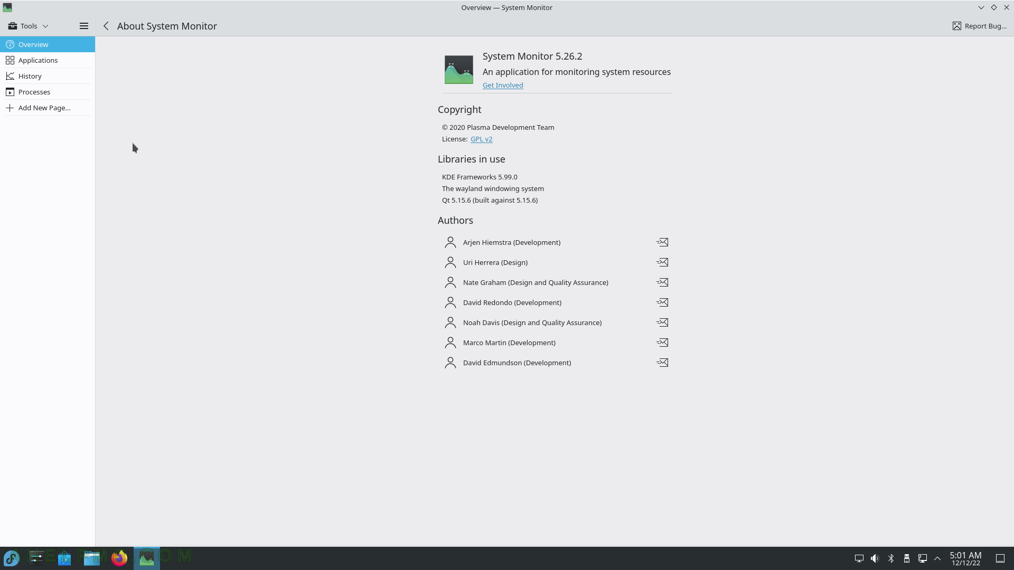Click Arjen Hiemstra's avatar icon
1014x570 pixels.
(x=450, y=242)
